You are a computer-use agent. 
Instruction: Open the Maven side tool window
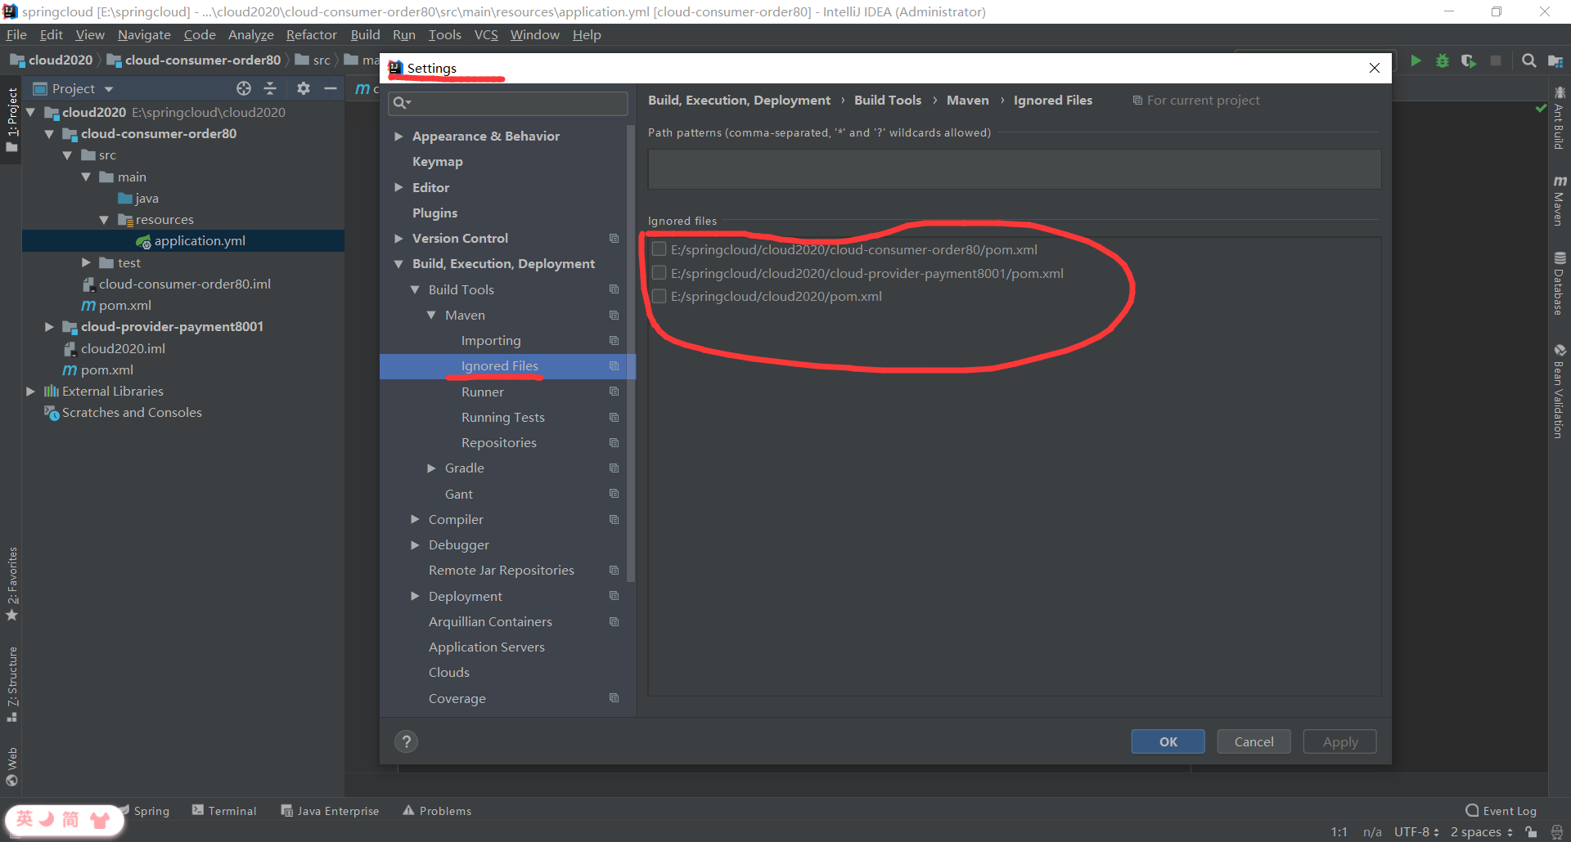[x=1560, y=199]
